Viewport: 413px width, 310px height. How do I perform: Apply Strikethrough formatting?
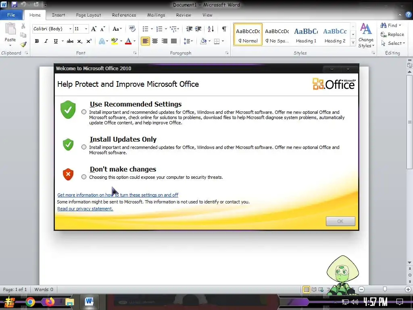(x=70, y=41)
